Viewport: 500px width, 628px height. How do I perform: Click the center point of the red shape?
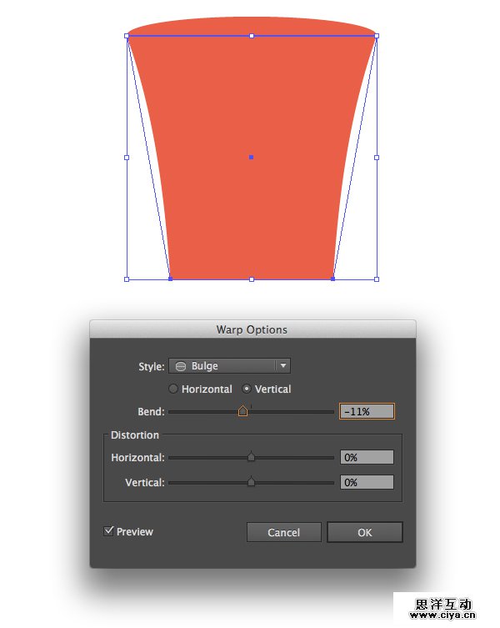tap(251, 157)
